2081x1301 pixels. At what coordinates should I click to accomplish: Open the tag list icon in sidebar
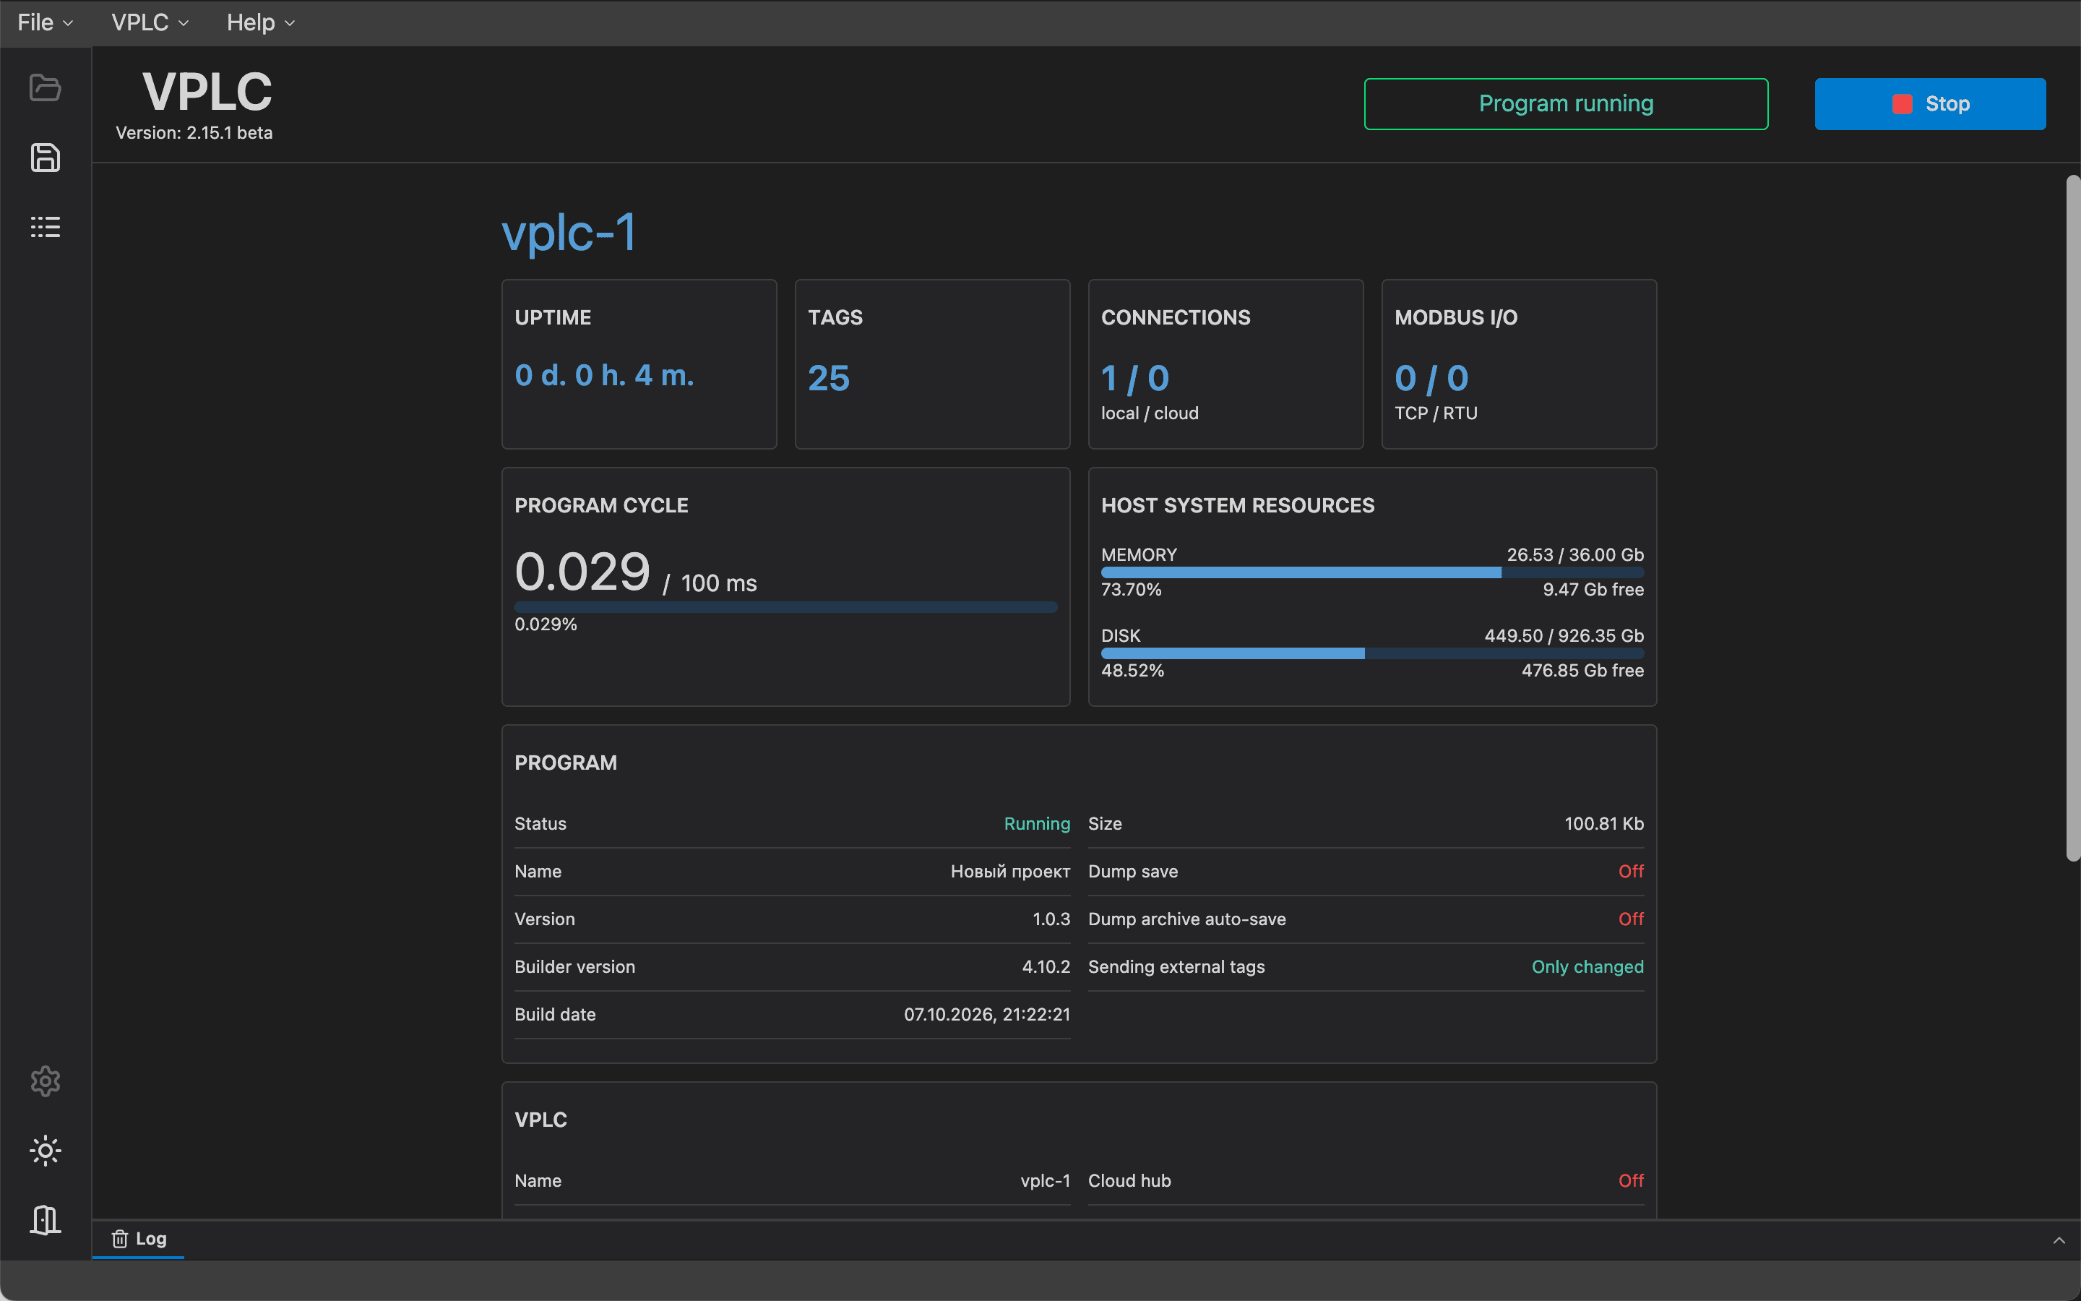(x=45, y=227)
